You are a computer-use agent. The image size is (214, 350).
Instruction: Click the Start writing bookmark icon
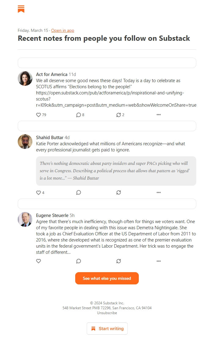tap(93, 328)
